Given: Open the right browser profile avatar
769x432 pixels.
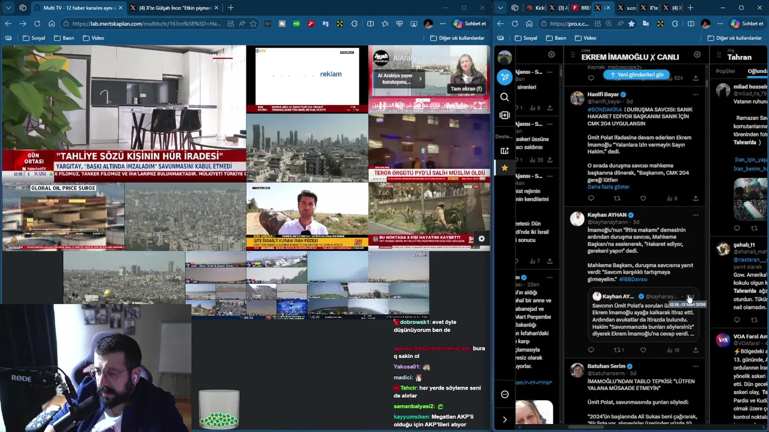Looking at the screenshot, I should [706, 23].
